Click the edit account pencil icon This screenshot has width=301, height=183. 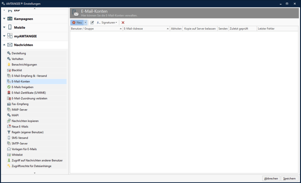point(92,22)
